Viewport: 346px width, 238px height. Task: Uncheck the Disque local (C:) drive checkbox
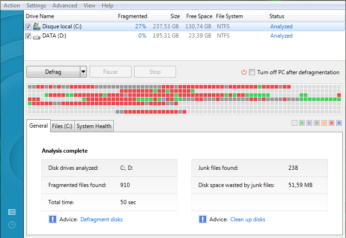pyautogui.click(x=28, y=26)
